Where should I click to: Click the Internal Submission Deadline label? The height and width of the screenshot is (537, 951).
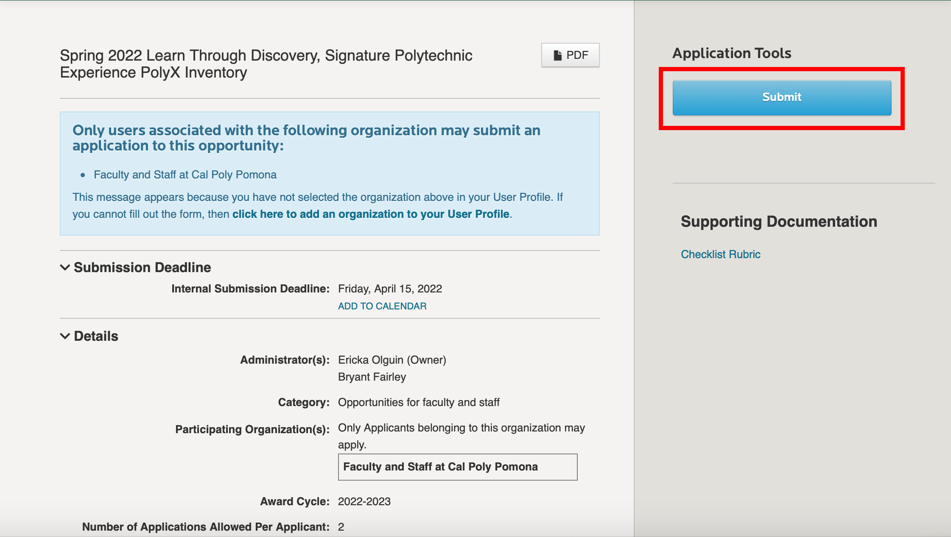click(250, 289)
